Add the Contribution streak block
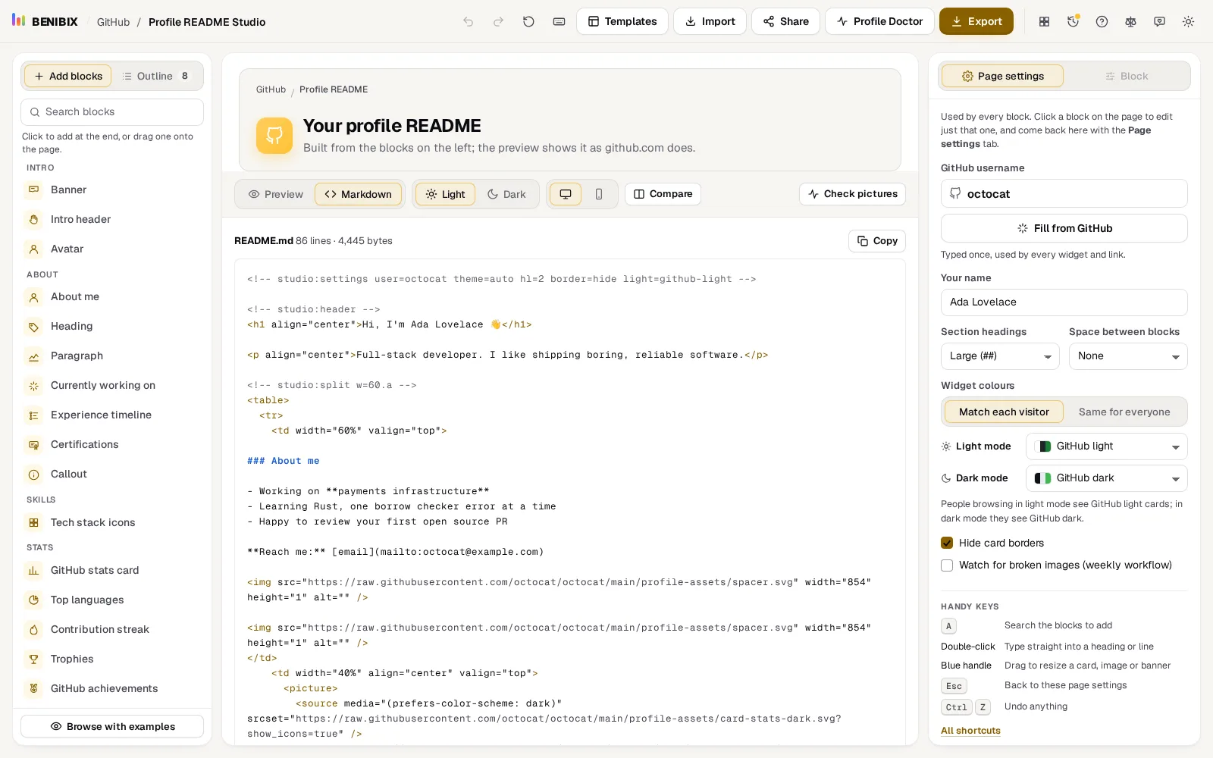Image resolution: width=1213 pixels, height=758 pixels. tap(112, 629)
